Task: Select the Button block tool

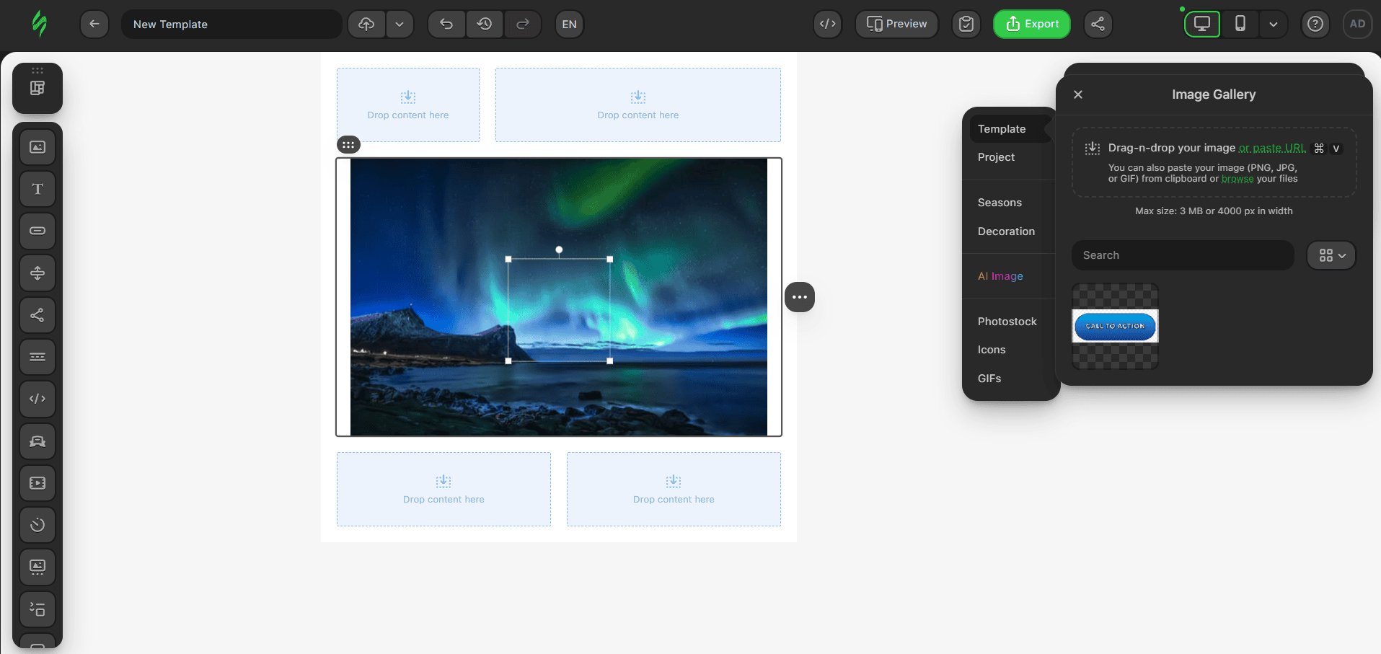Action: [x=37, y=231]
